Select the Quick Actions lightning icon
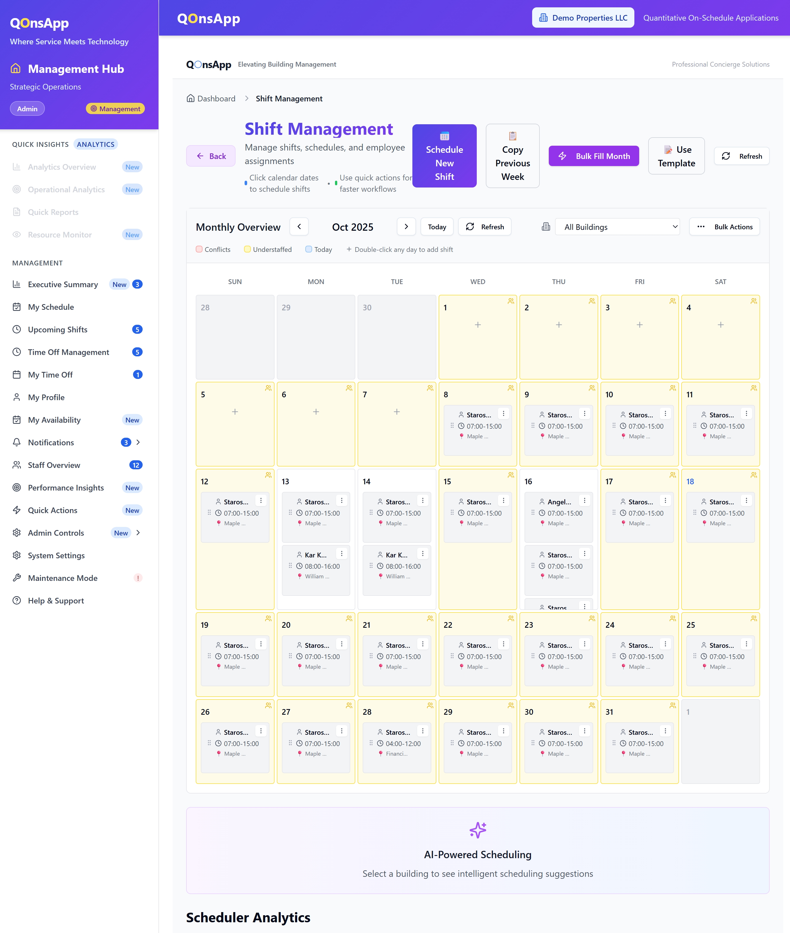The height and width of the screenshot is (933, 790). pos(17,510)
